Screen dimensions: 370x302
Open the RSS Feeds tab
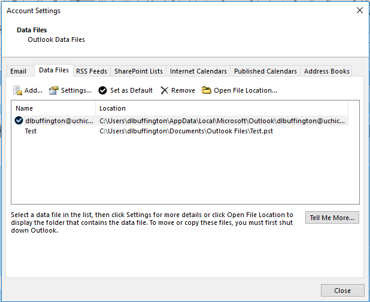[92, 71]
